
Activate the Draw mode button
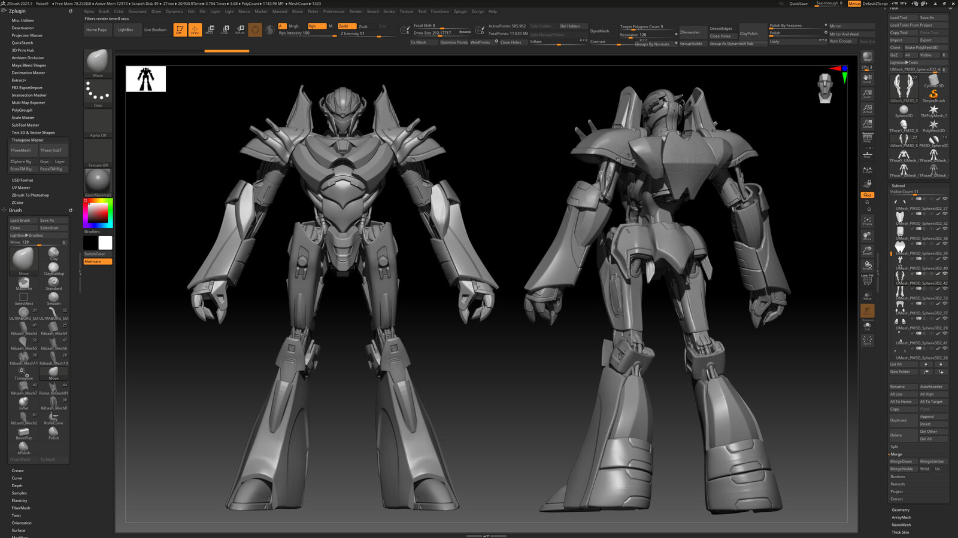195,29
